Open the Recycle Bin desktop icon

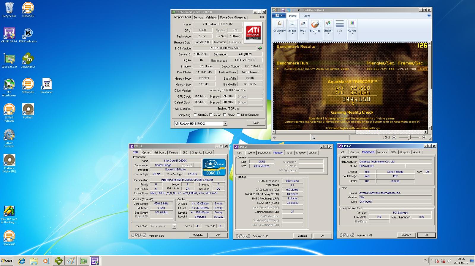click(9, 10)
